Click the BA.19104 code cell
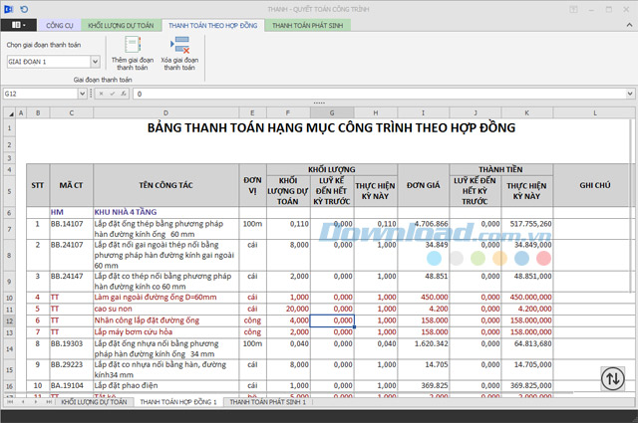Screen dimensions: 638x423 [x=72, y=385]
